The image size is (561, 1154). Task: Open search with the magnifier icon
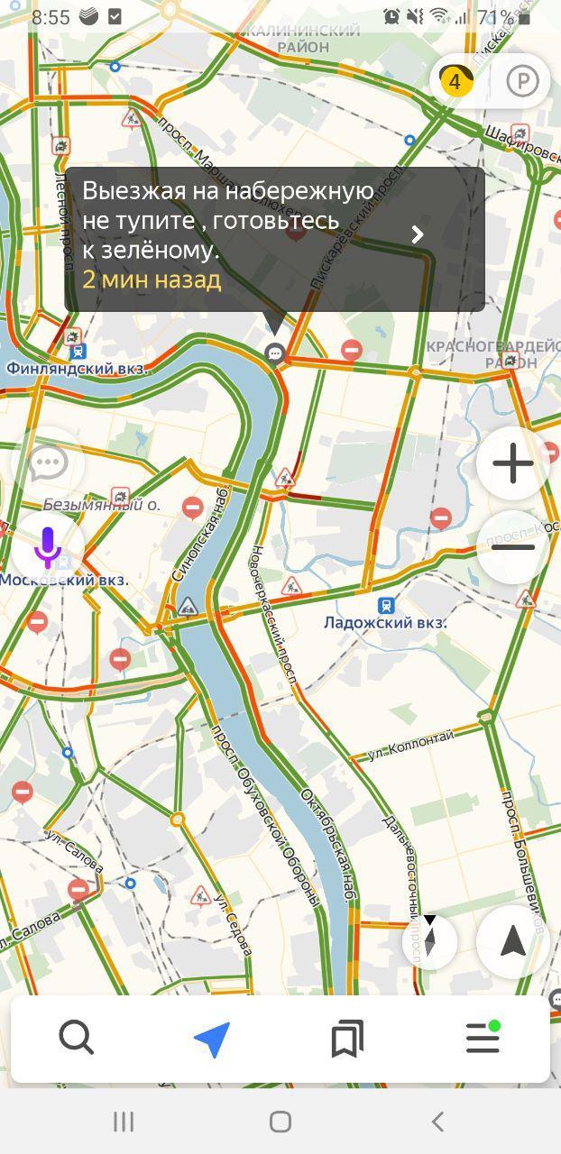[x=77, y=1039]
